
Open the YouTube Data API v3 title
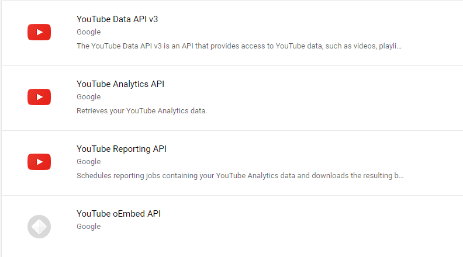click(x=118, y=19)
